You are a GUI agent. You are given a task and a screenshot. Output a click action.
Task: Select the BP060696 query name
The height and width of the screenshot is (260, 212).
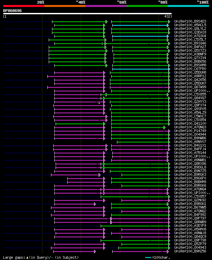click(13, 11)
